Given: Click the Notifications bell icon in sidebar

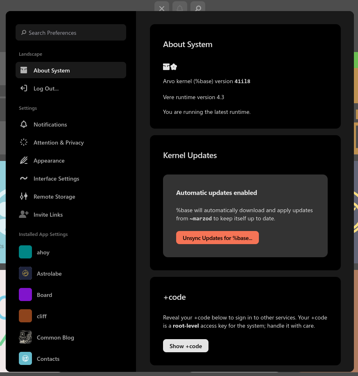Looking at the screenshot, I should [24, 124].
